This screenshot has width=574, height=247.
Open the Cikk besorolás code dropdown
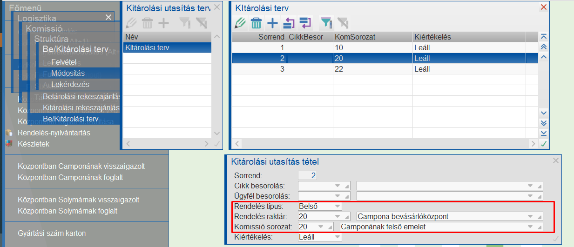(x=337, y=186)
